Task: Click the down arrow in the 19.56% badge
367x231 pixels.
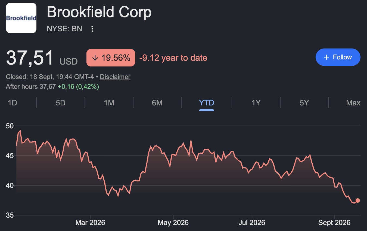Action: tap(95, 58)
